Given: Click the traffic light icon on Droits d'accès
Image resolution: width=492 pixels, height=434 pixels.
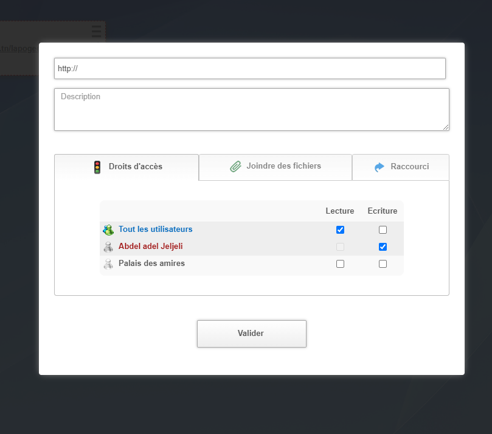Looking at the screenshot, I should coord(97,167).
